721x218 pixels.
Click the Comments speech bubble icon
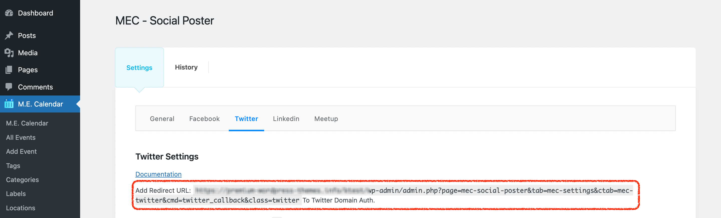tap(9, 87)
